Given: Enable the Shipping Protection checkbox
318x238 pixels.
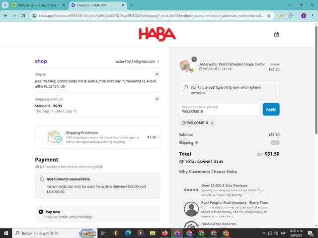Looking at the screenshot, I should click(41, 137).
